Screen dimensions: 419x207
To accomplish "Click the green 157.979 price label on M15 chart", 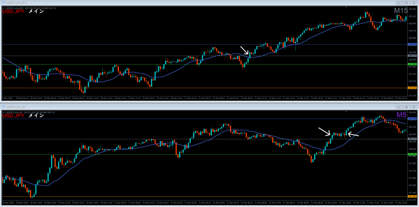I will point(412,64).
